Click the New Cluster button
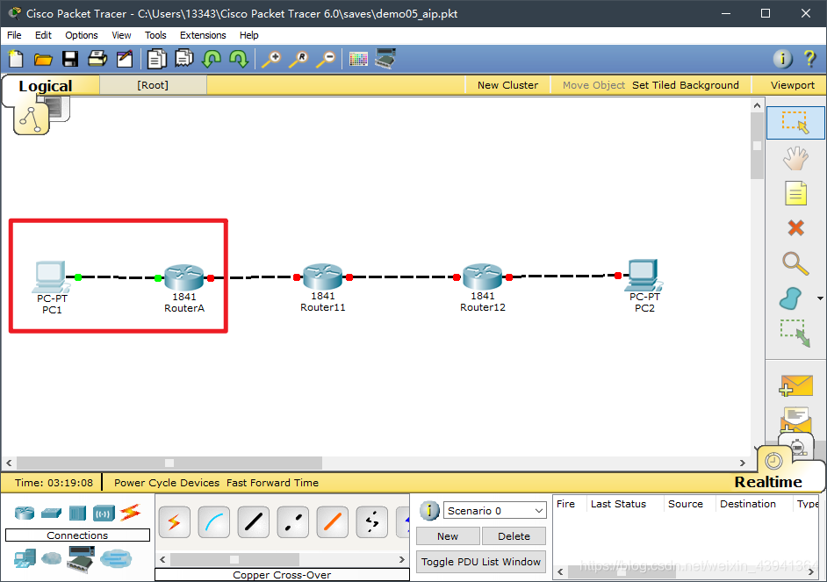This screenshot has width=827, height=582. click(508, 85)
